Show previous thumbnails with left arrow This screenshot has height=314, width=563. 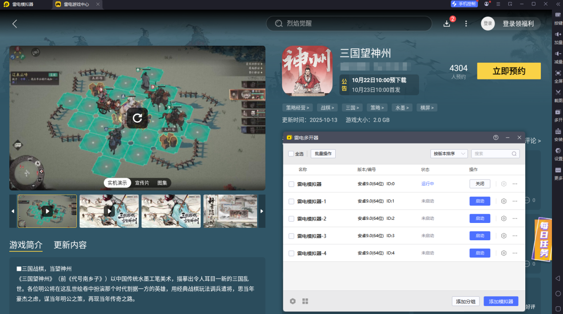[13, 211]
